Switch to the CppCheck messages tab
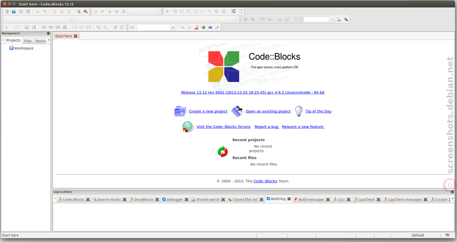Image resolution: width=457 pixels, height=242 pixels. (x=404, y=200)
